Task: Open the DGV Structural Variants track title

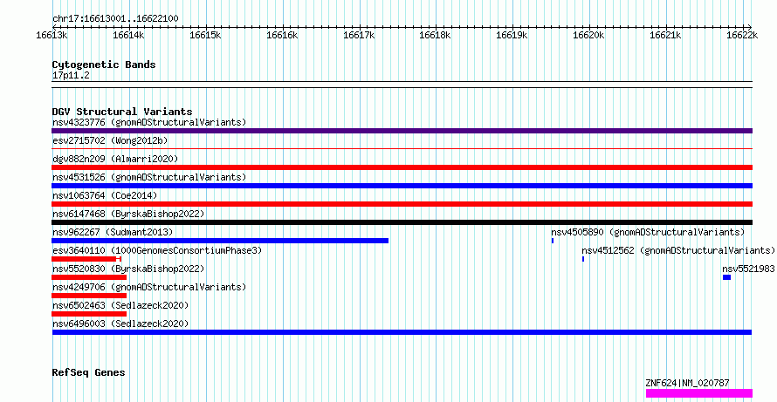Action: click(122, 112)
